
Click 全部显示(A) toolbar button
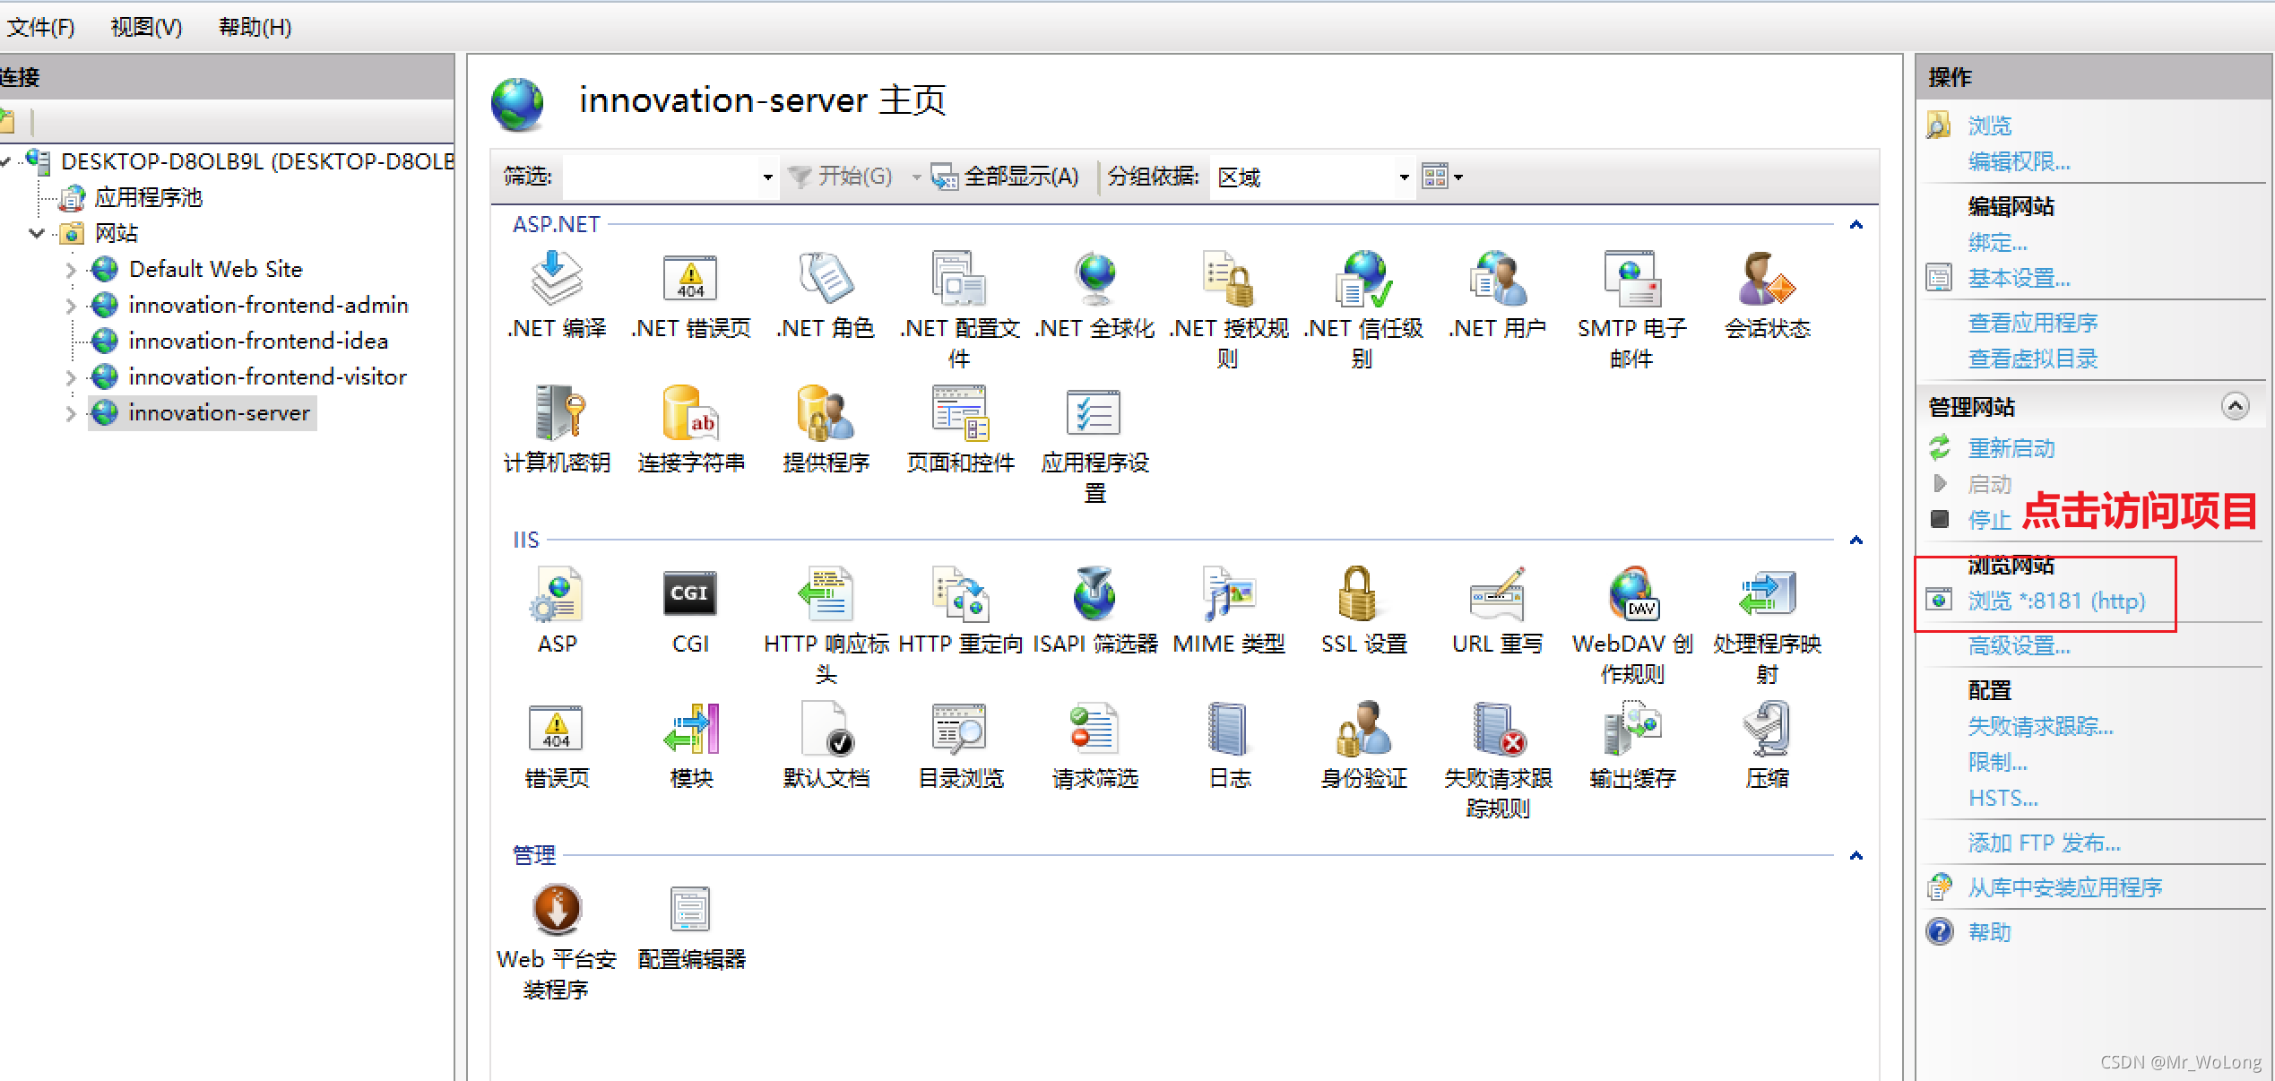coord(1005,177)
